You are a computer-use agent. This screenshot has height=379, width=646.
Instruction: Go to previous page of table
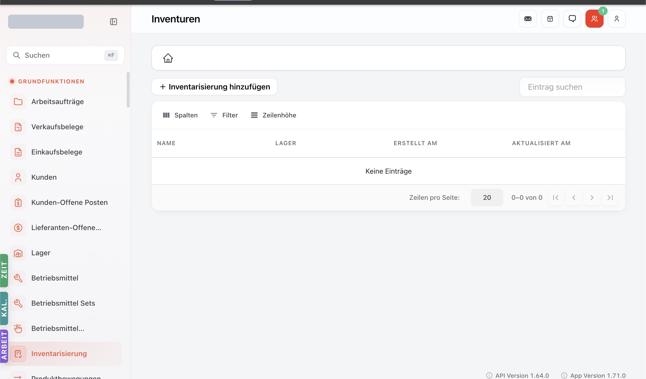pyautogui.click(x=574, y=198)
